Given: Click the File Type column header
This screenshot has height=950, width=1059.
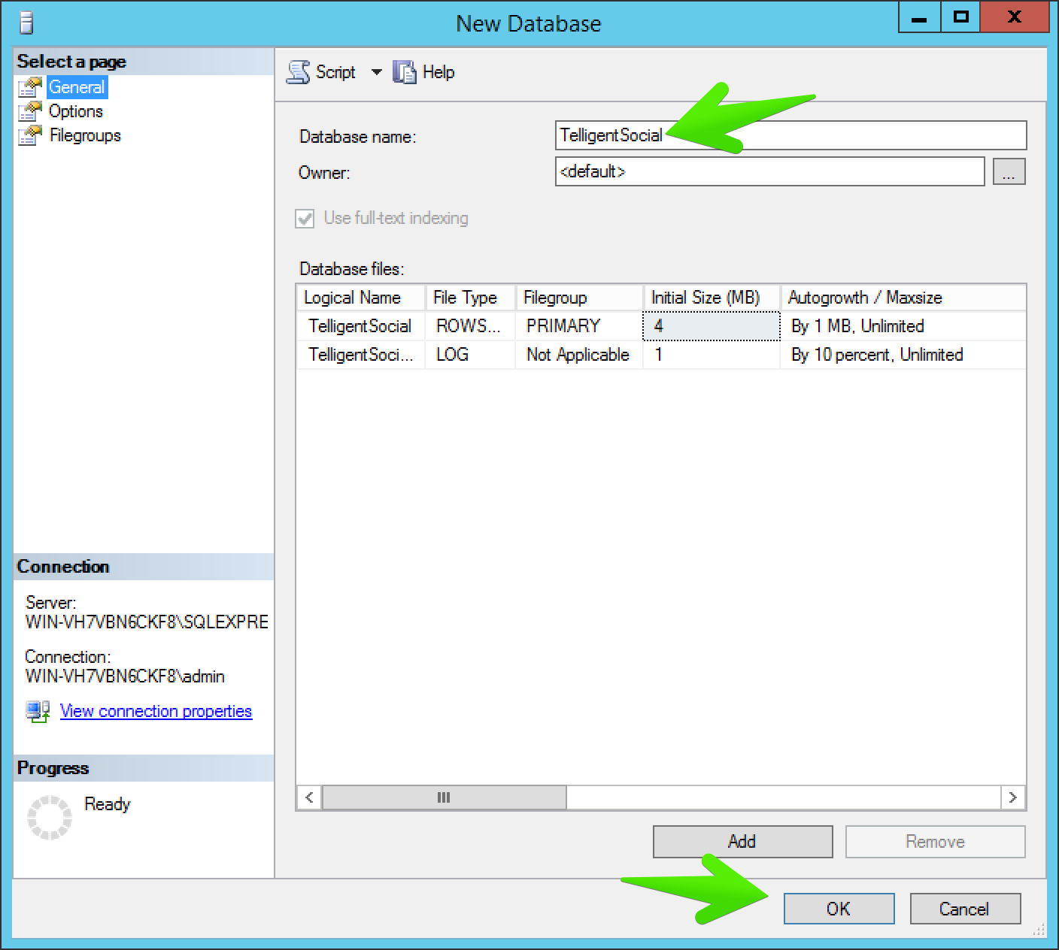Looking at the screenshot, I should 470,298.
